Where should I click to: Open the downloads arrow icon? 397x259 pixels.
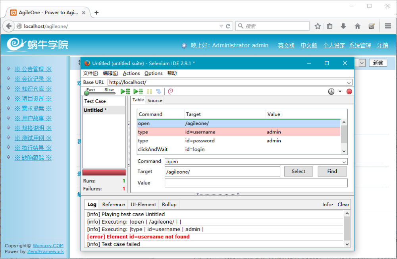pos(343,26)
